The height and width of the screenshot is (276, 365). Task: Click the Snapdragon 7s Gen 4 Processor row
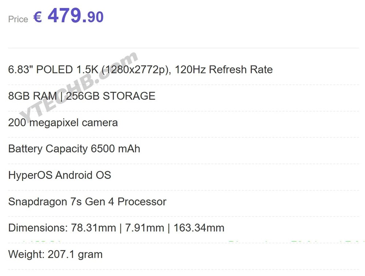coord(87,202)
